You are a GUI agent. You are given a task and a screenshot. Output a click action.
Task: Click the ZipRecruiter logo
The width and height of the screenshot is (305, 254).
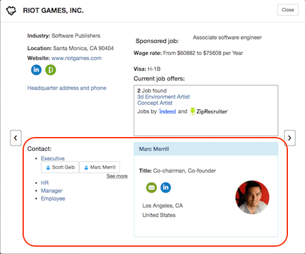pyautogui.click(x=209, y=111)
